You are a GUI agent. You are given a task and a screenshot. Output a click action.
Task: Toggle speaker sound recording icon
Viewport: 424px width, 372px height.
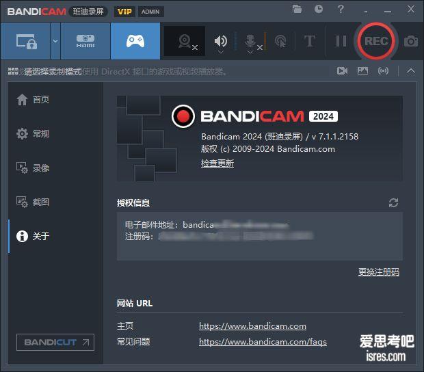(x=221, y=40)
